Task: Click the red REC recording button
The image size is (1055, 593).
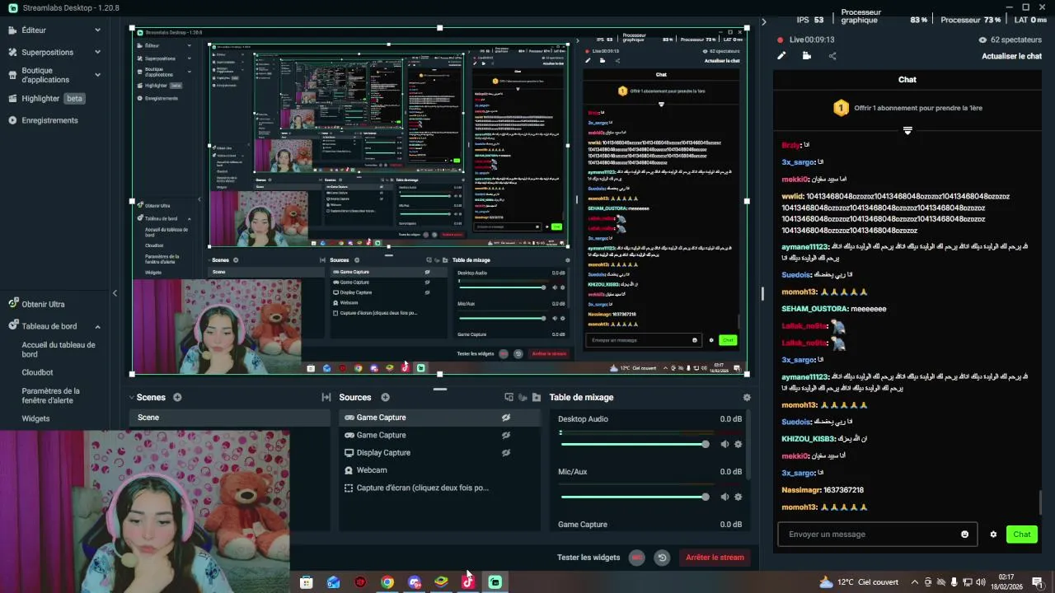Action: pyautogui.click(x=637, y=558)
